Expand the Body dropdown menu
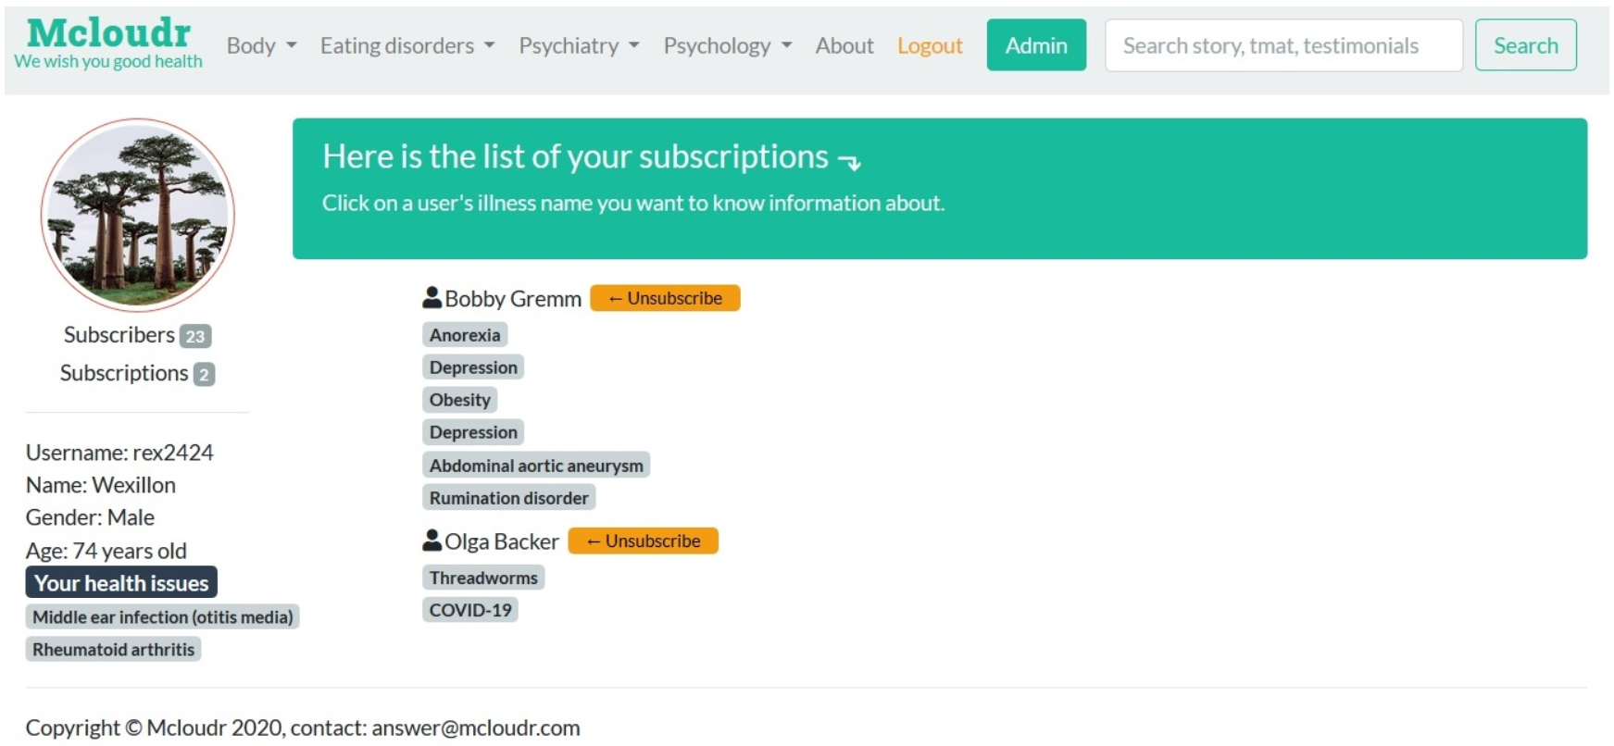Screen dimensions: 1614x746 261,45
